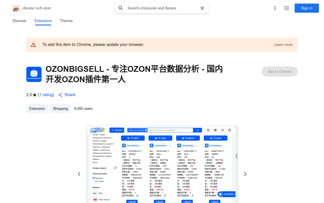Click the extension screenshot preview image
Image resolution: width=324 pixels, height=203 pixels.
click(x=162, y=165)
